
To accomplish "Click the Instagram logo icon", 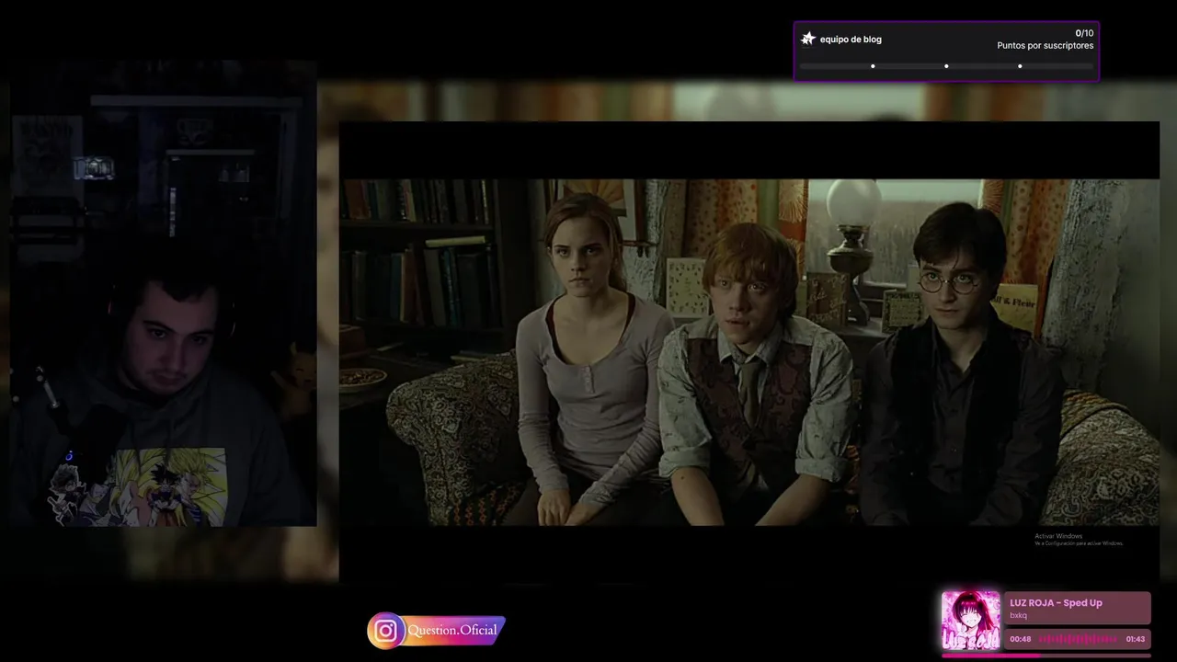I will pos(385,631).
